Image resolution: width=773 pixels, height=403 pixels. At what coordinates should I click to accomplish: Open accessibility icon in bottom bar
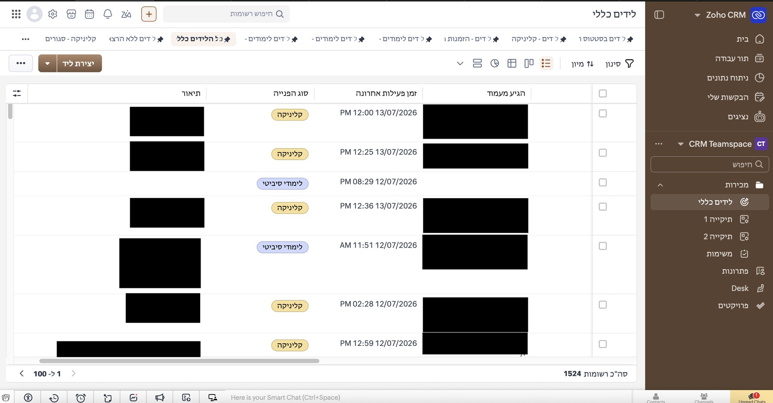pyautogui.click(x=28, y=398)
